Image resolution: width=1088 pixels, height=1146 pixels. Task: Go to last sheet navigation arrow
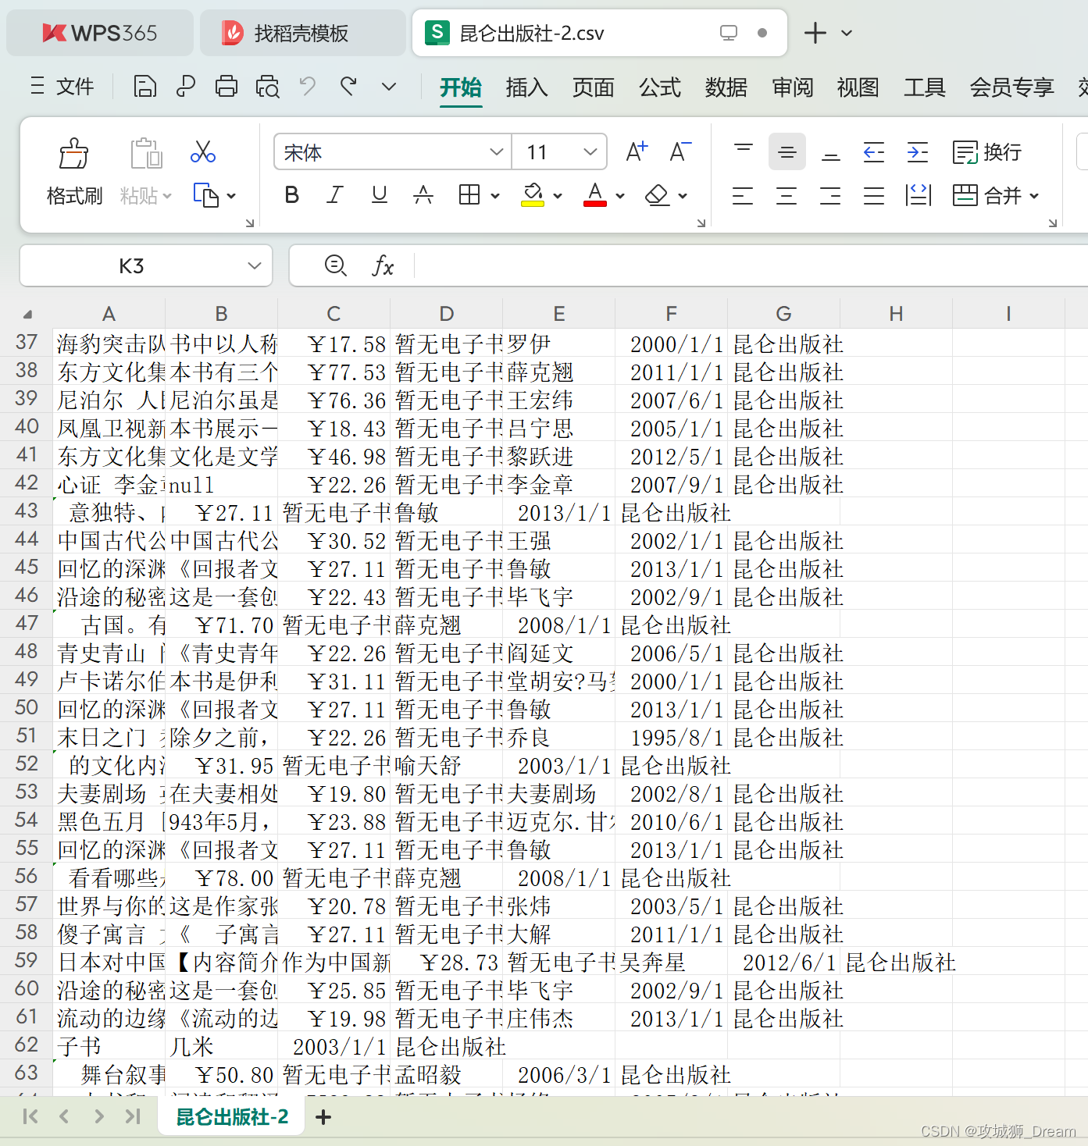click(x=133, y=1116)
